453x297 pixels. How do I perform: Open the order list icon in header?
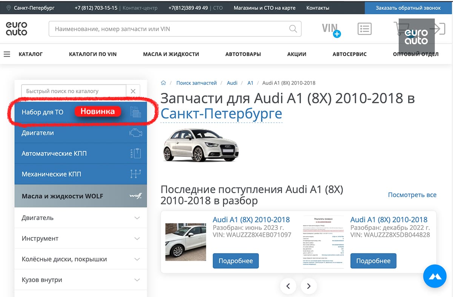pyautogui.click(x=364, y=29)
